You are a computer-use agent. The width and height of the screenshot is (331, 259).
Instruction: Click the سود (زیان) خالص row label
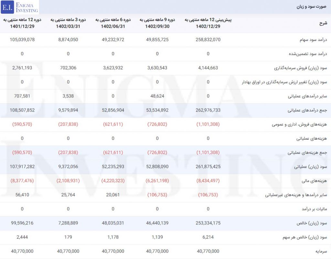click(x=312, y=223)
